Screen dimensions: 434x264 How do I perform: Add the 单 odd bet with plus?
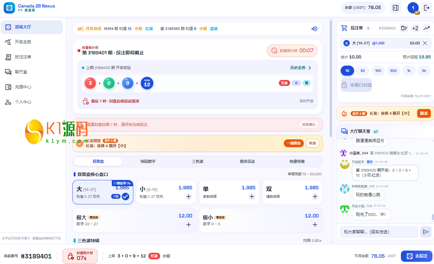pyautogui.click(x=252, y=197)
